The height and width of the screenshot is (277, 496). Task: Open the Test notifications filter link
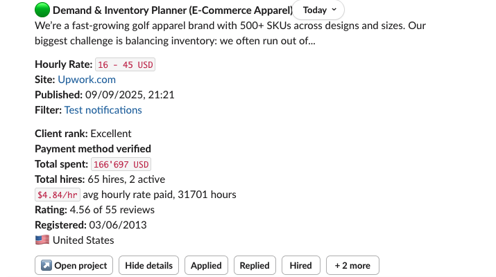pos(103,110)
